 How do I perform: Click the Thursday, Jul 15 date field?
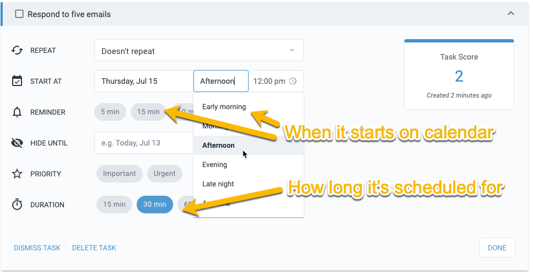(x=144, y=81)
